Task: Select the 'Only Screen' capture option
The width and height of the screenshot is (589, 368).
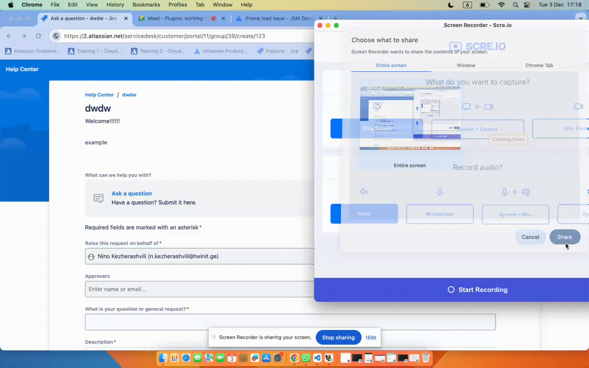Action: click(x=376, y=128)
